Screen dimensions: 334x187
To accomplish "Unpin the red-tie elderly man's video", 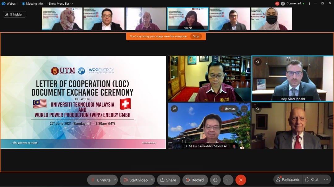I will [258, 109].
